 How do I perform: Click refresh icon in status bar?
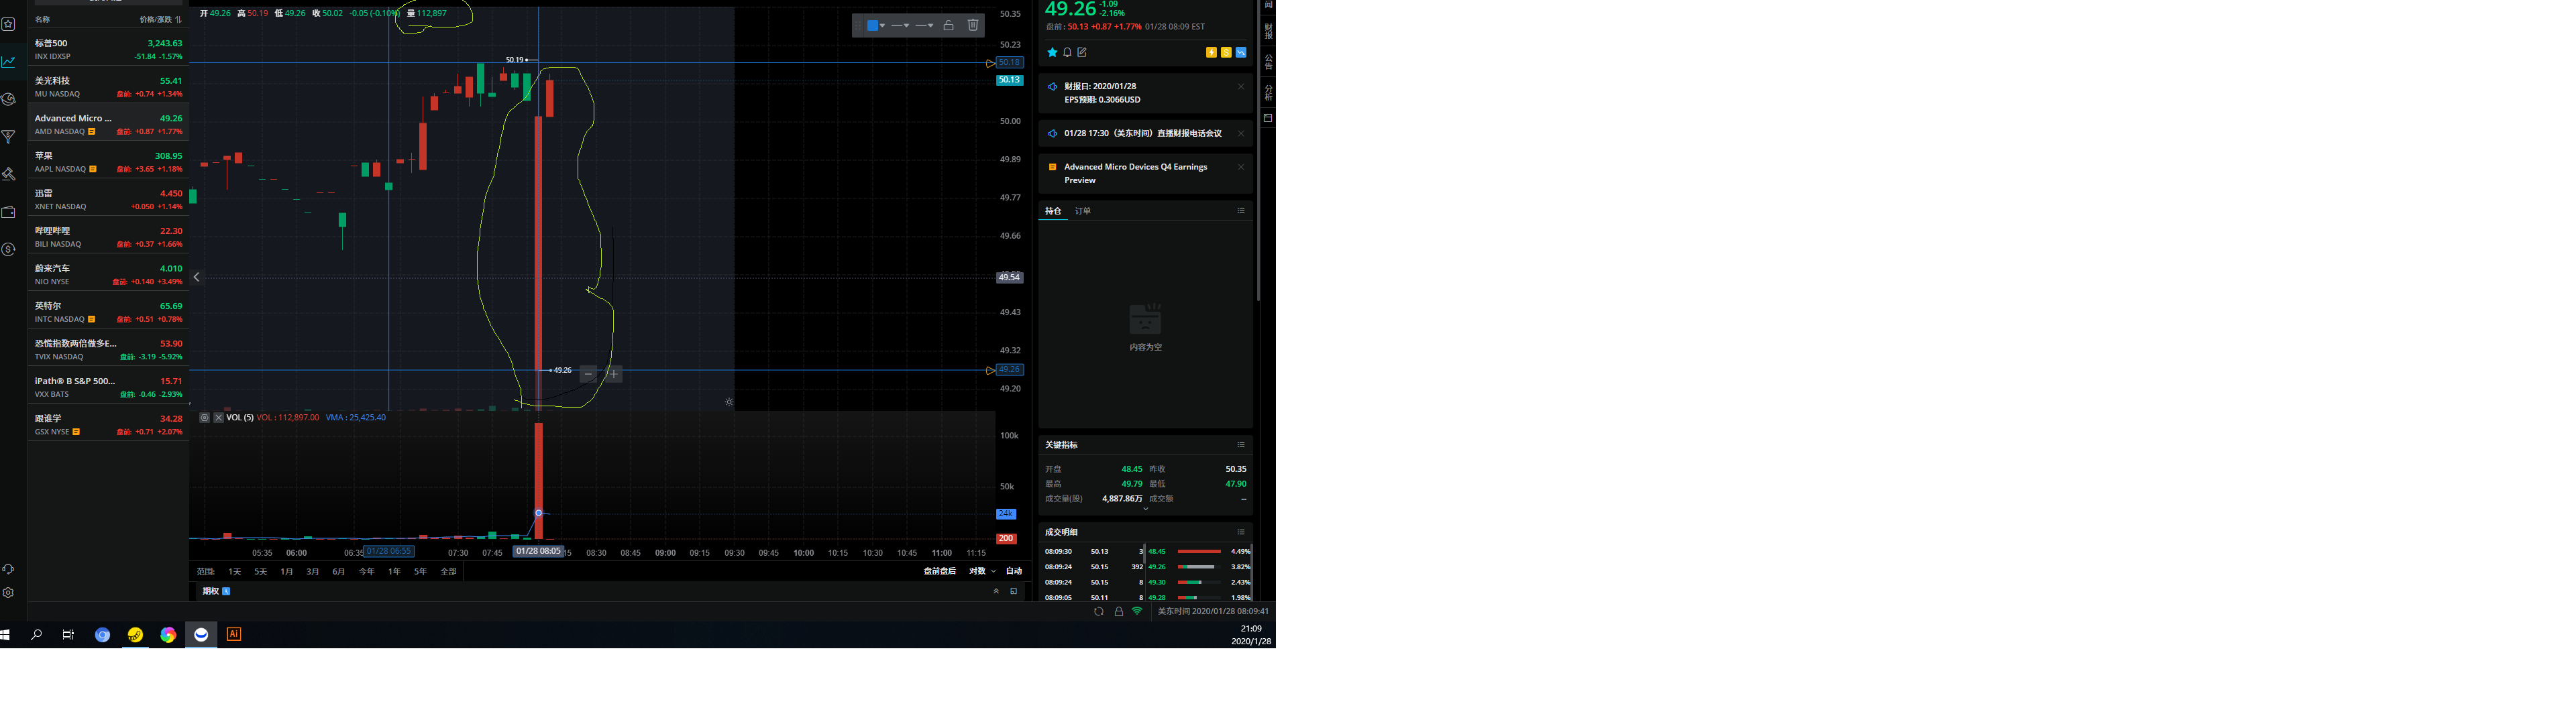(1098, 611)
